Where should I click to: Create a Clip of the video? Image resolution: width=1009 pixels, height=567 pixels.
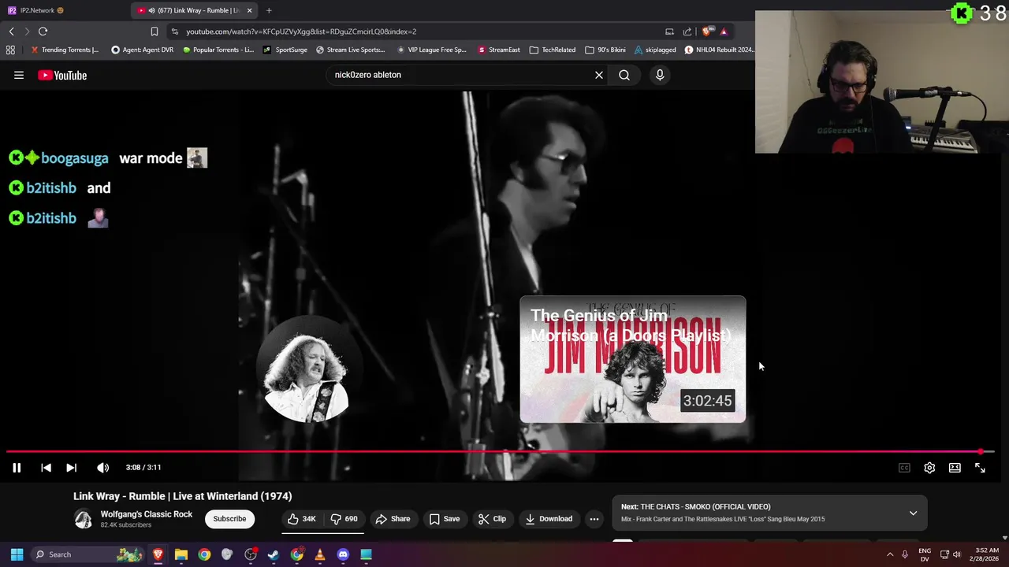492,519
